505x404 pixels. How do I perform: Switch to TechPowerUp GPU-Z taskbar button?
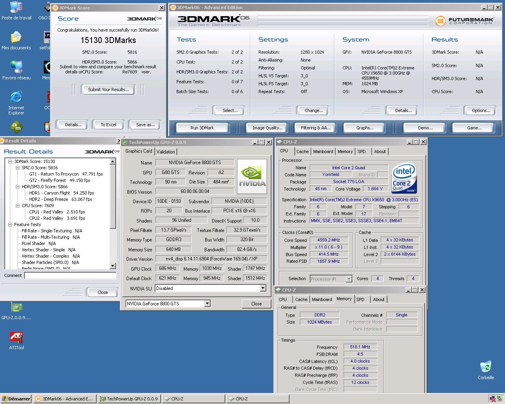(x=129, y=399)
